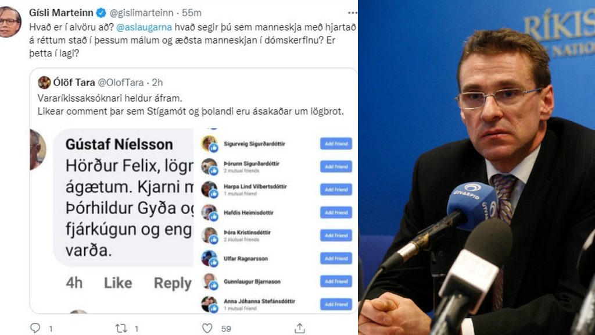Add Sigurveig Sigurðardóttir as friend

pyautogui.click(x=336, y=144)
